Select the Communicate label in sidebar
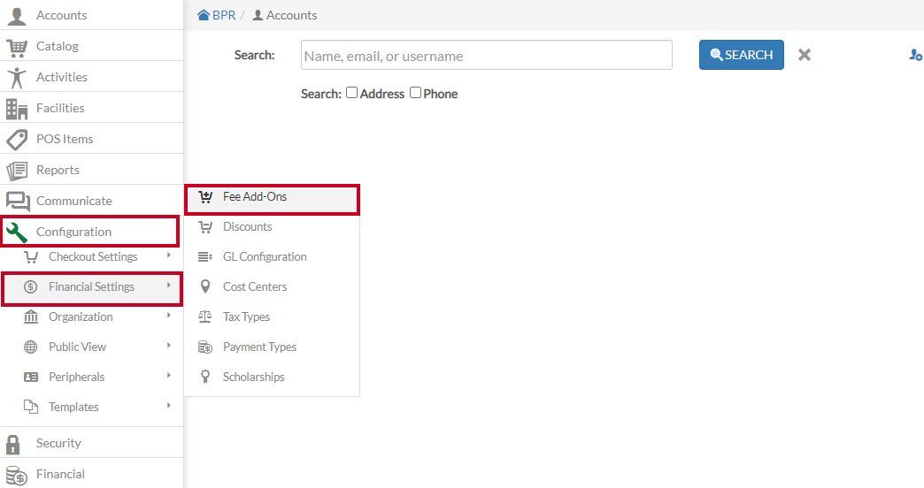924x488 pixels. (x=73, y=202)
